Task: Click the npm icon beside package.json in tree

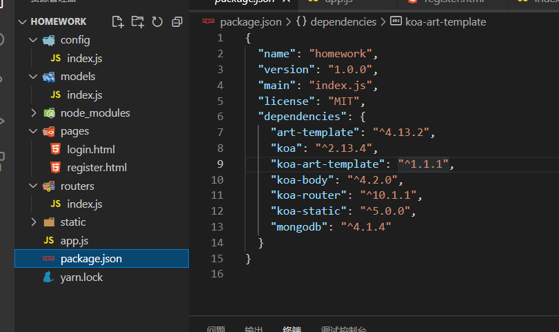Action: (49, 258)
